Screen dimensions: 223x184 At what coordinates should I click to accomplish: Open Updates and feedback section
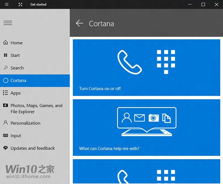coord(35,148)
